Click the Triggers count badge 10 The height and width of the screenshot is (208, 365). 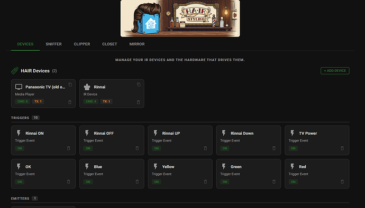click(x=35, y=118)
